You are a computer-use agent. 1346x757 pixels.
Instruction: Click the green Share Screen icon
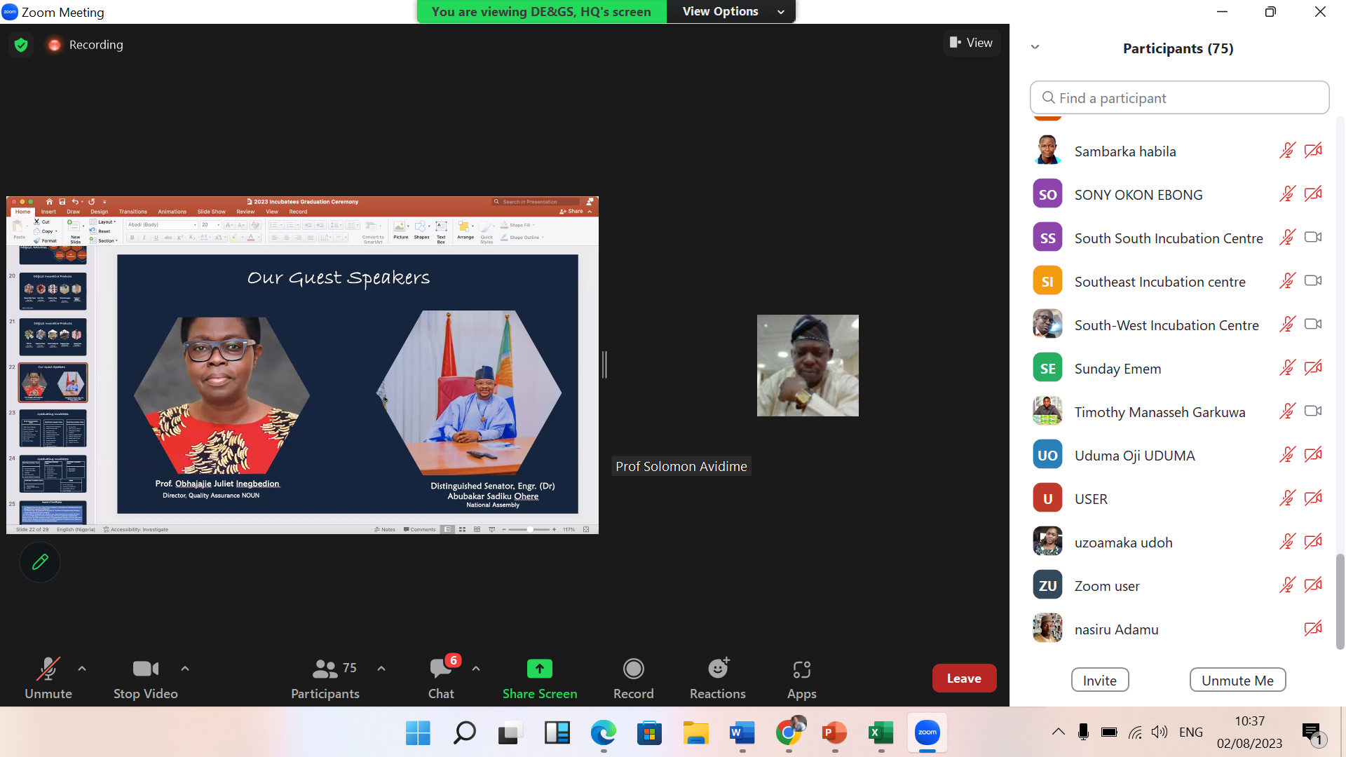click(x=539, y=669)
